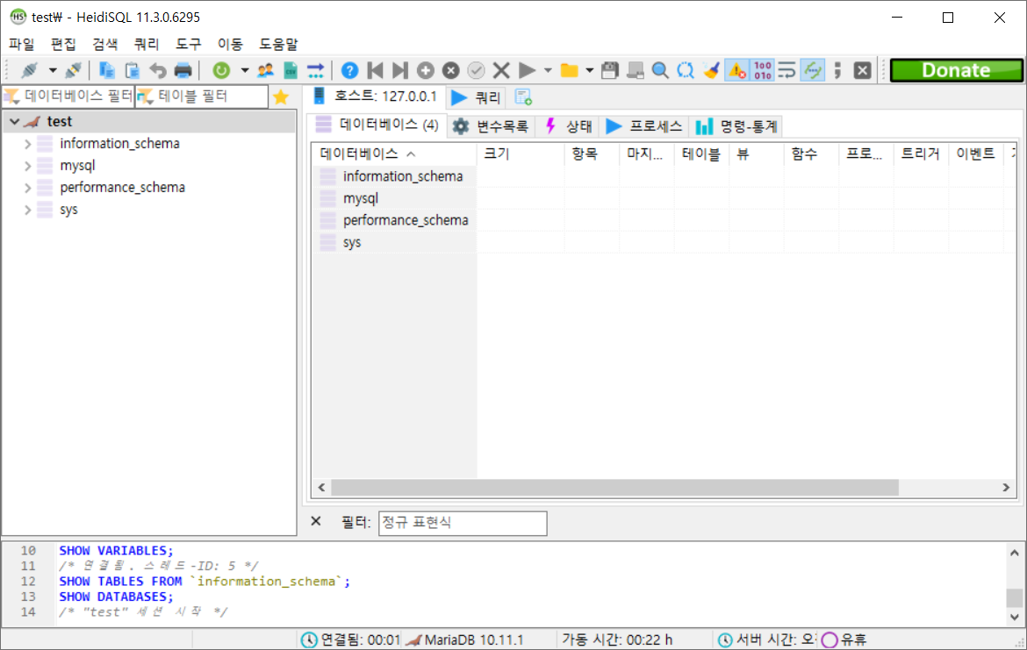Click the Paste clipboard icon

(132, 70)
